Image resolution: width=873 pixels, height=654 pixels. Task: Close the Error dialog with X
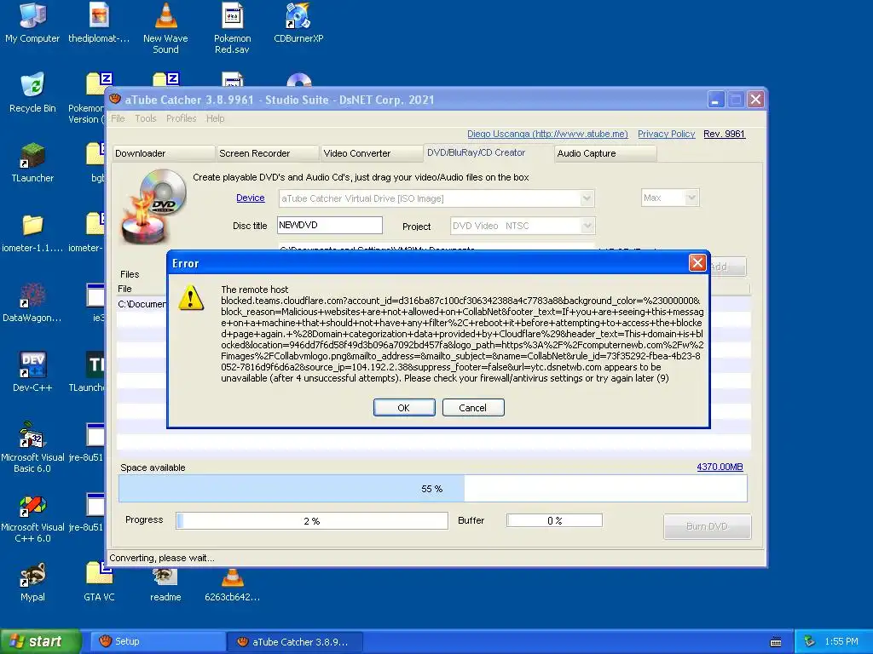(697, 262)
